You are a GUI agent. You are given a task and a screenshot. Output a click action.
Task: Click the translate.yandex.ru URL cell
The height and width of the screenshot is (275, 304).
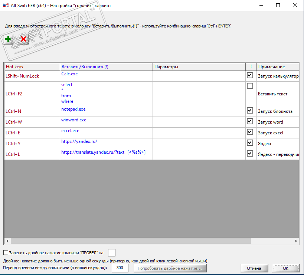[x=106, y=154]
